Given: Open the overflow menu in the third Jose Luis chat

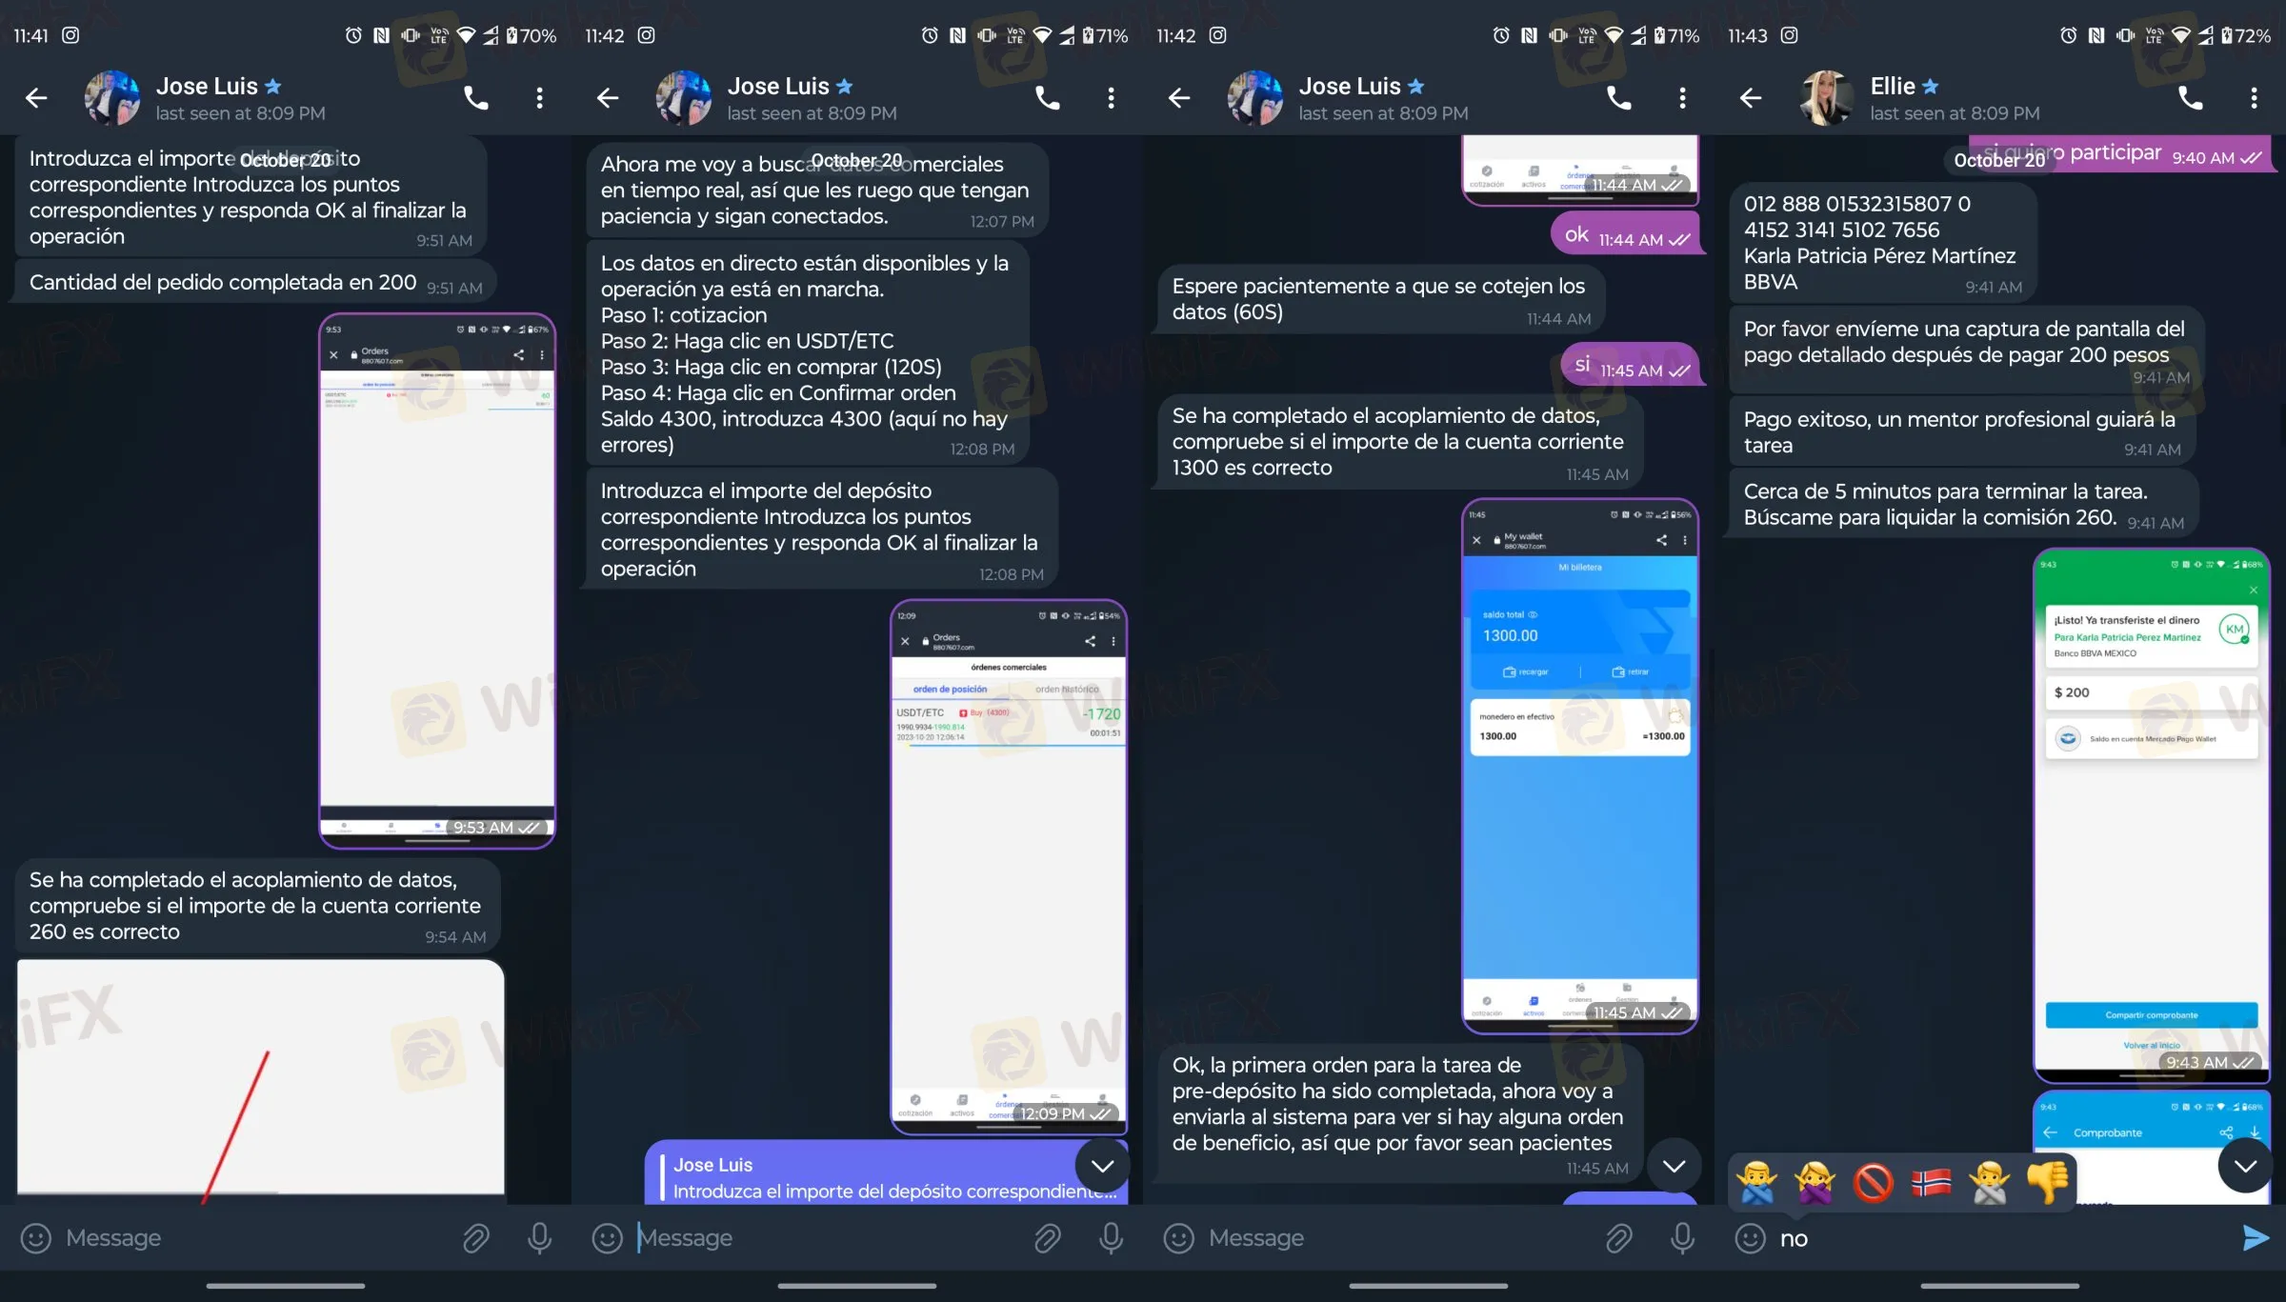Looking at the screenshot, I should tap(1682, 97).
